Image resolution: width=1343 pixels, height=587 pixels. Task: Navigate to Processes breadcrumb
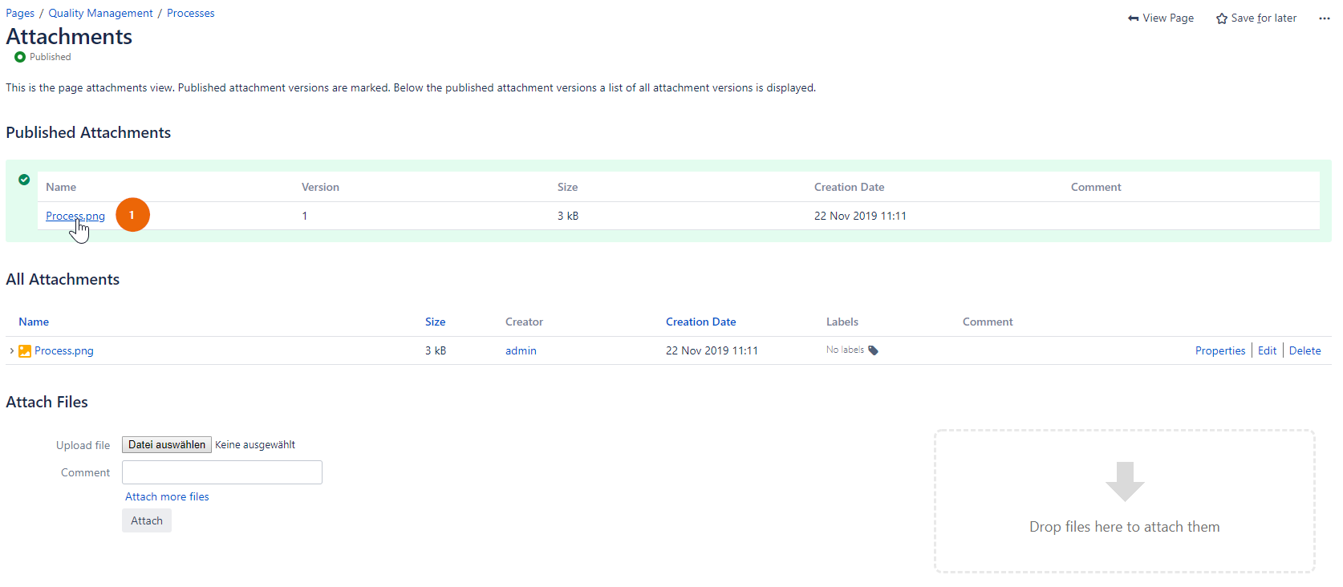point(190,13)
